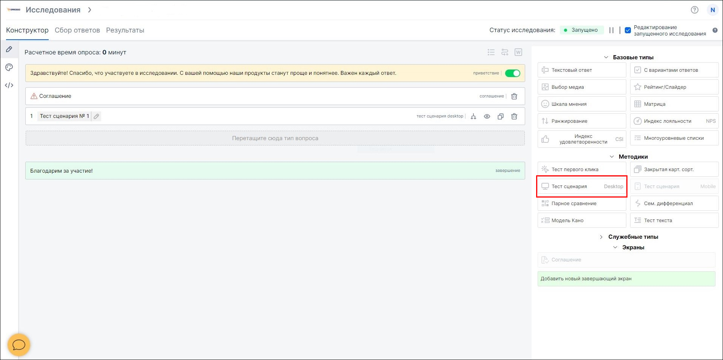The image size is (723, 360).
Task: Open logic branching for Тест сценария № 1
Action: (473, 116)
